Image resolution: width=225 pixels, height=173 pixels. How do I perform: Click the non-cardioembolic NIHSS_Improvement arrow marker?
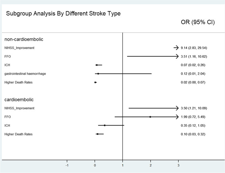(x=176, y=48)
